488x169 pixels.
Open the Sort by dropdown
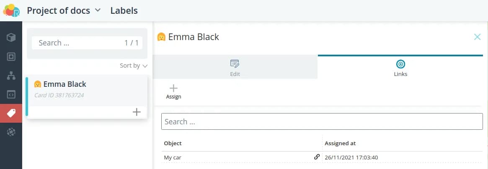pyautogui.click(x=134, y=66)
